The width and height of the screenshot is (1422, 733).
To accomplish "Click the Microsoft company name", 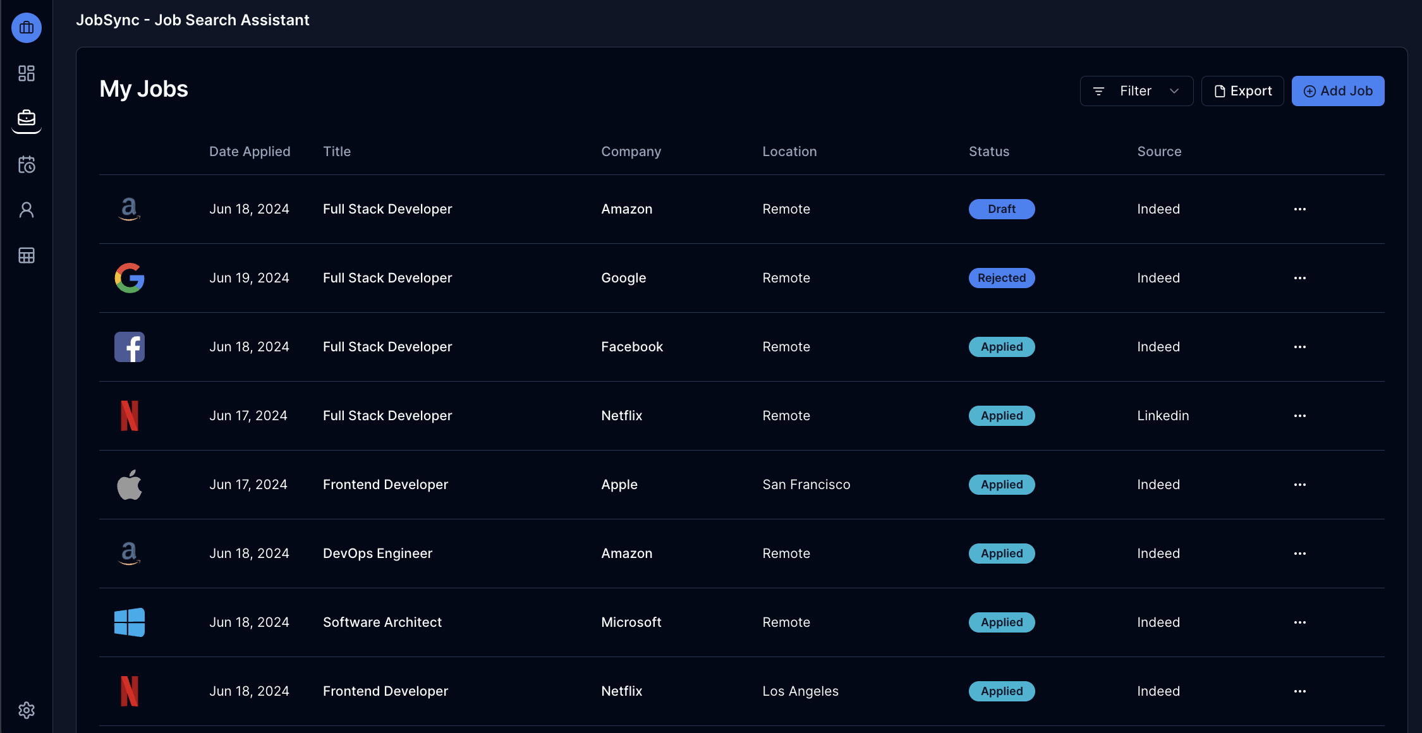I will coord(631,622).
